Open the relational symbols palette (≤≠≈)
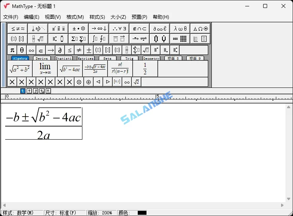293x216 pixels. (x=18, y=29)
